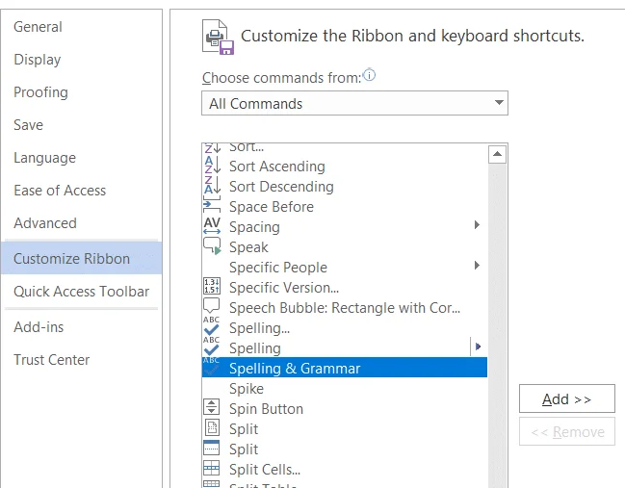Viewport: 625px width, 488px height.
Task: Click the Sort Ascending A-Z icon
Action: (x=212, y=166)
